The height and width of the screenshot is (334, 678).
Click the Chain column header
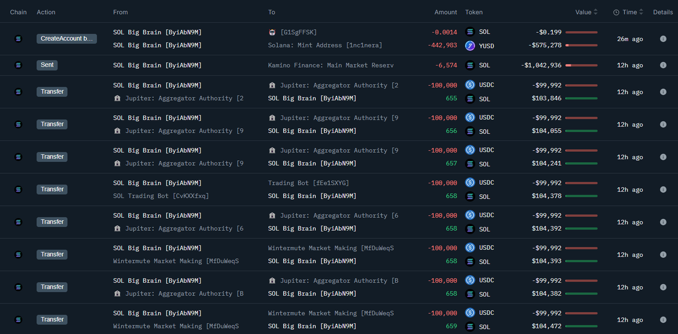(18, 12)
